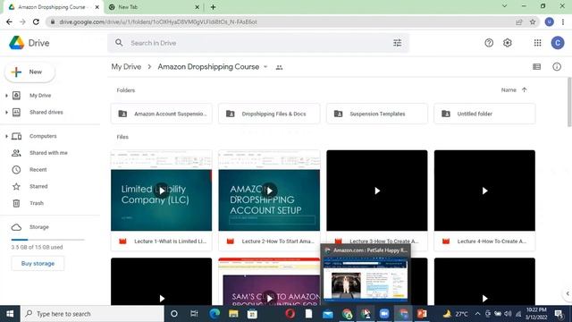Click the New button
This screenshot has width=572, height=322.
coord(29,72)
